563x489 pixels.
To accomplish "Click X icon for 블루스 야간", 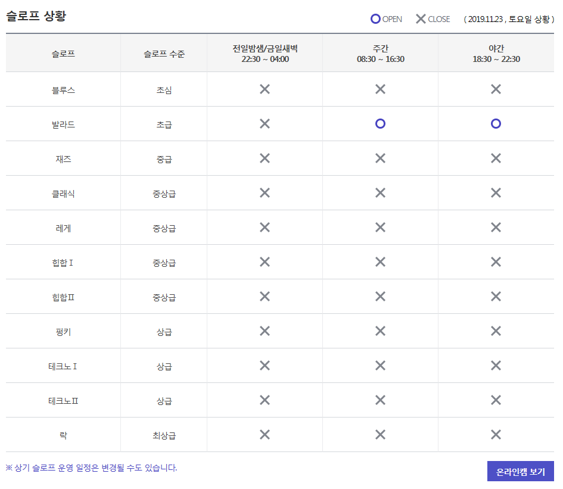I will pos(496,89).
